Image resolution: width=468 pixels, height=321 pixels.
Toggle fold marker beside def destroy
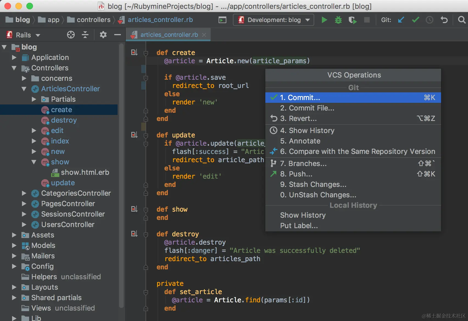pos(146,234)
